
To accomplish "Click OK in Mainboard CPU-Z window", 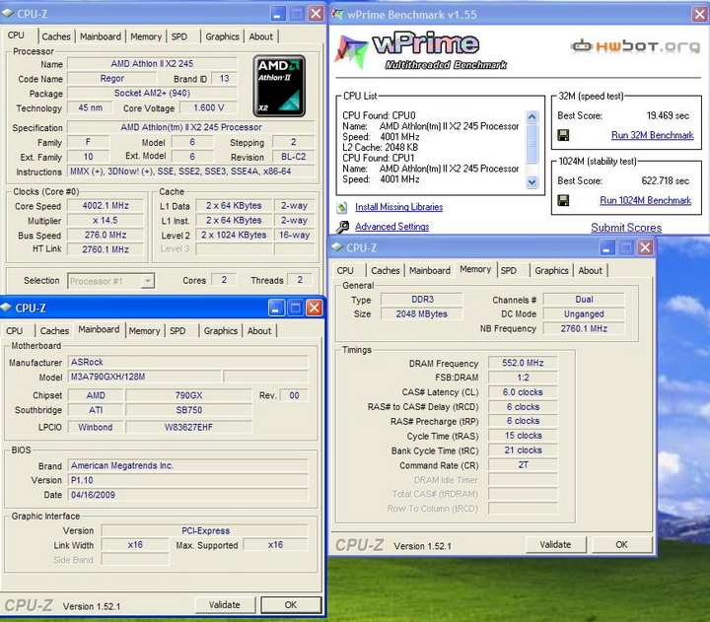I will 291,605.
